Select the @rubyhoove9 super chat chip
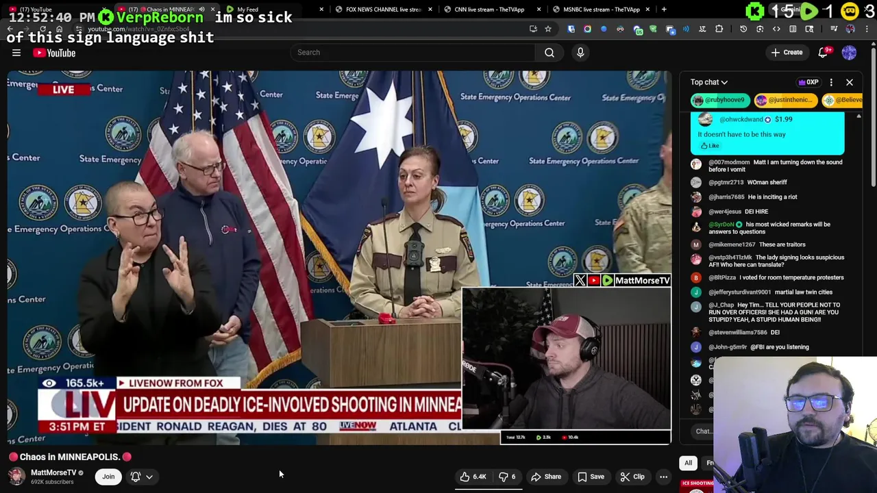877x493 pixels. point(719,100)
